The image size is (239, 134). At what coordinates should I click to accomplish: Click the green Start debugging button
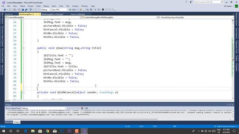point(73,10)
